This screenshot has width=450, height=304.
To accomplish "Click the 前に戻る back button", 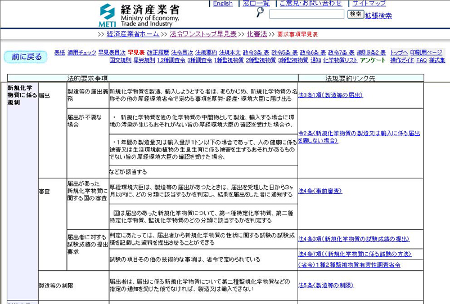I will (x=26, y=57).
